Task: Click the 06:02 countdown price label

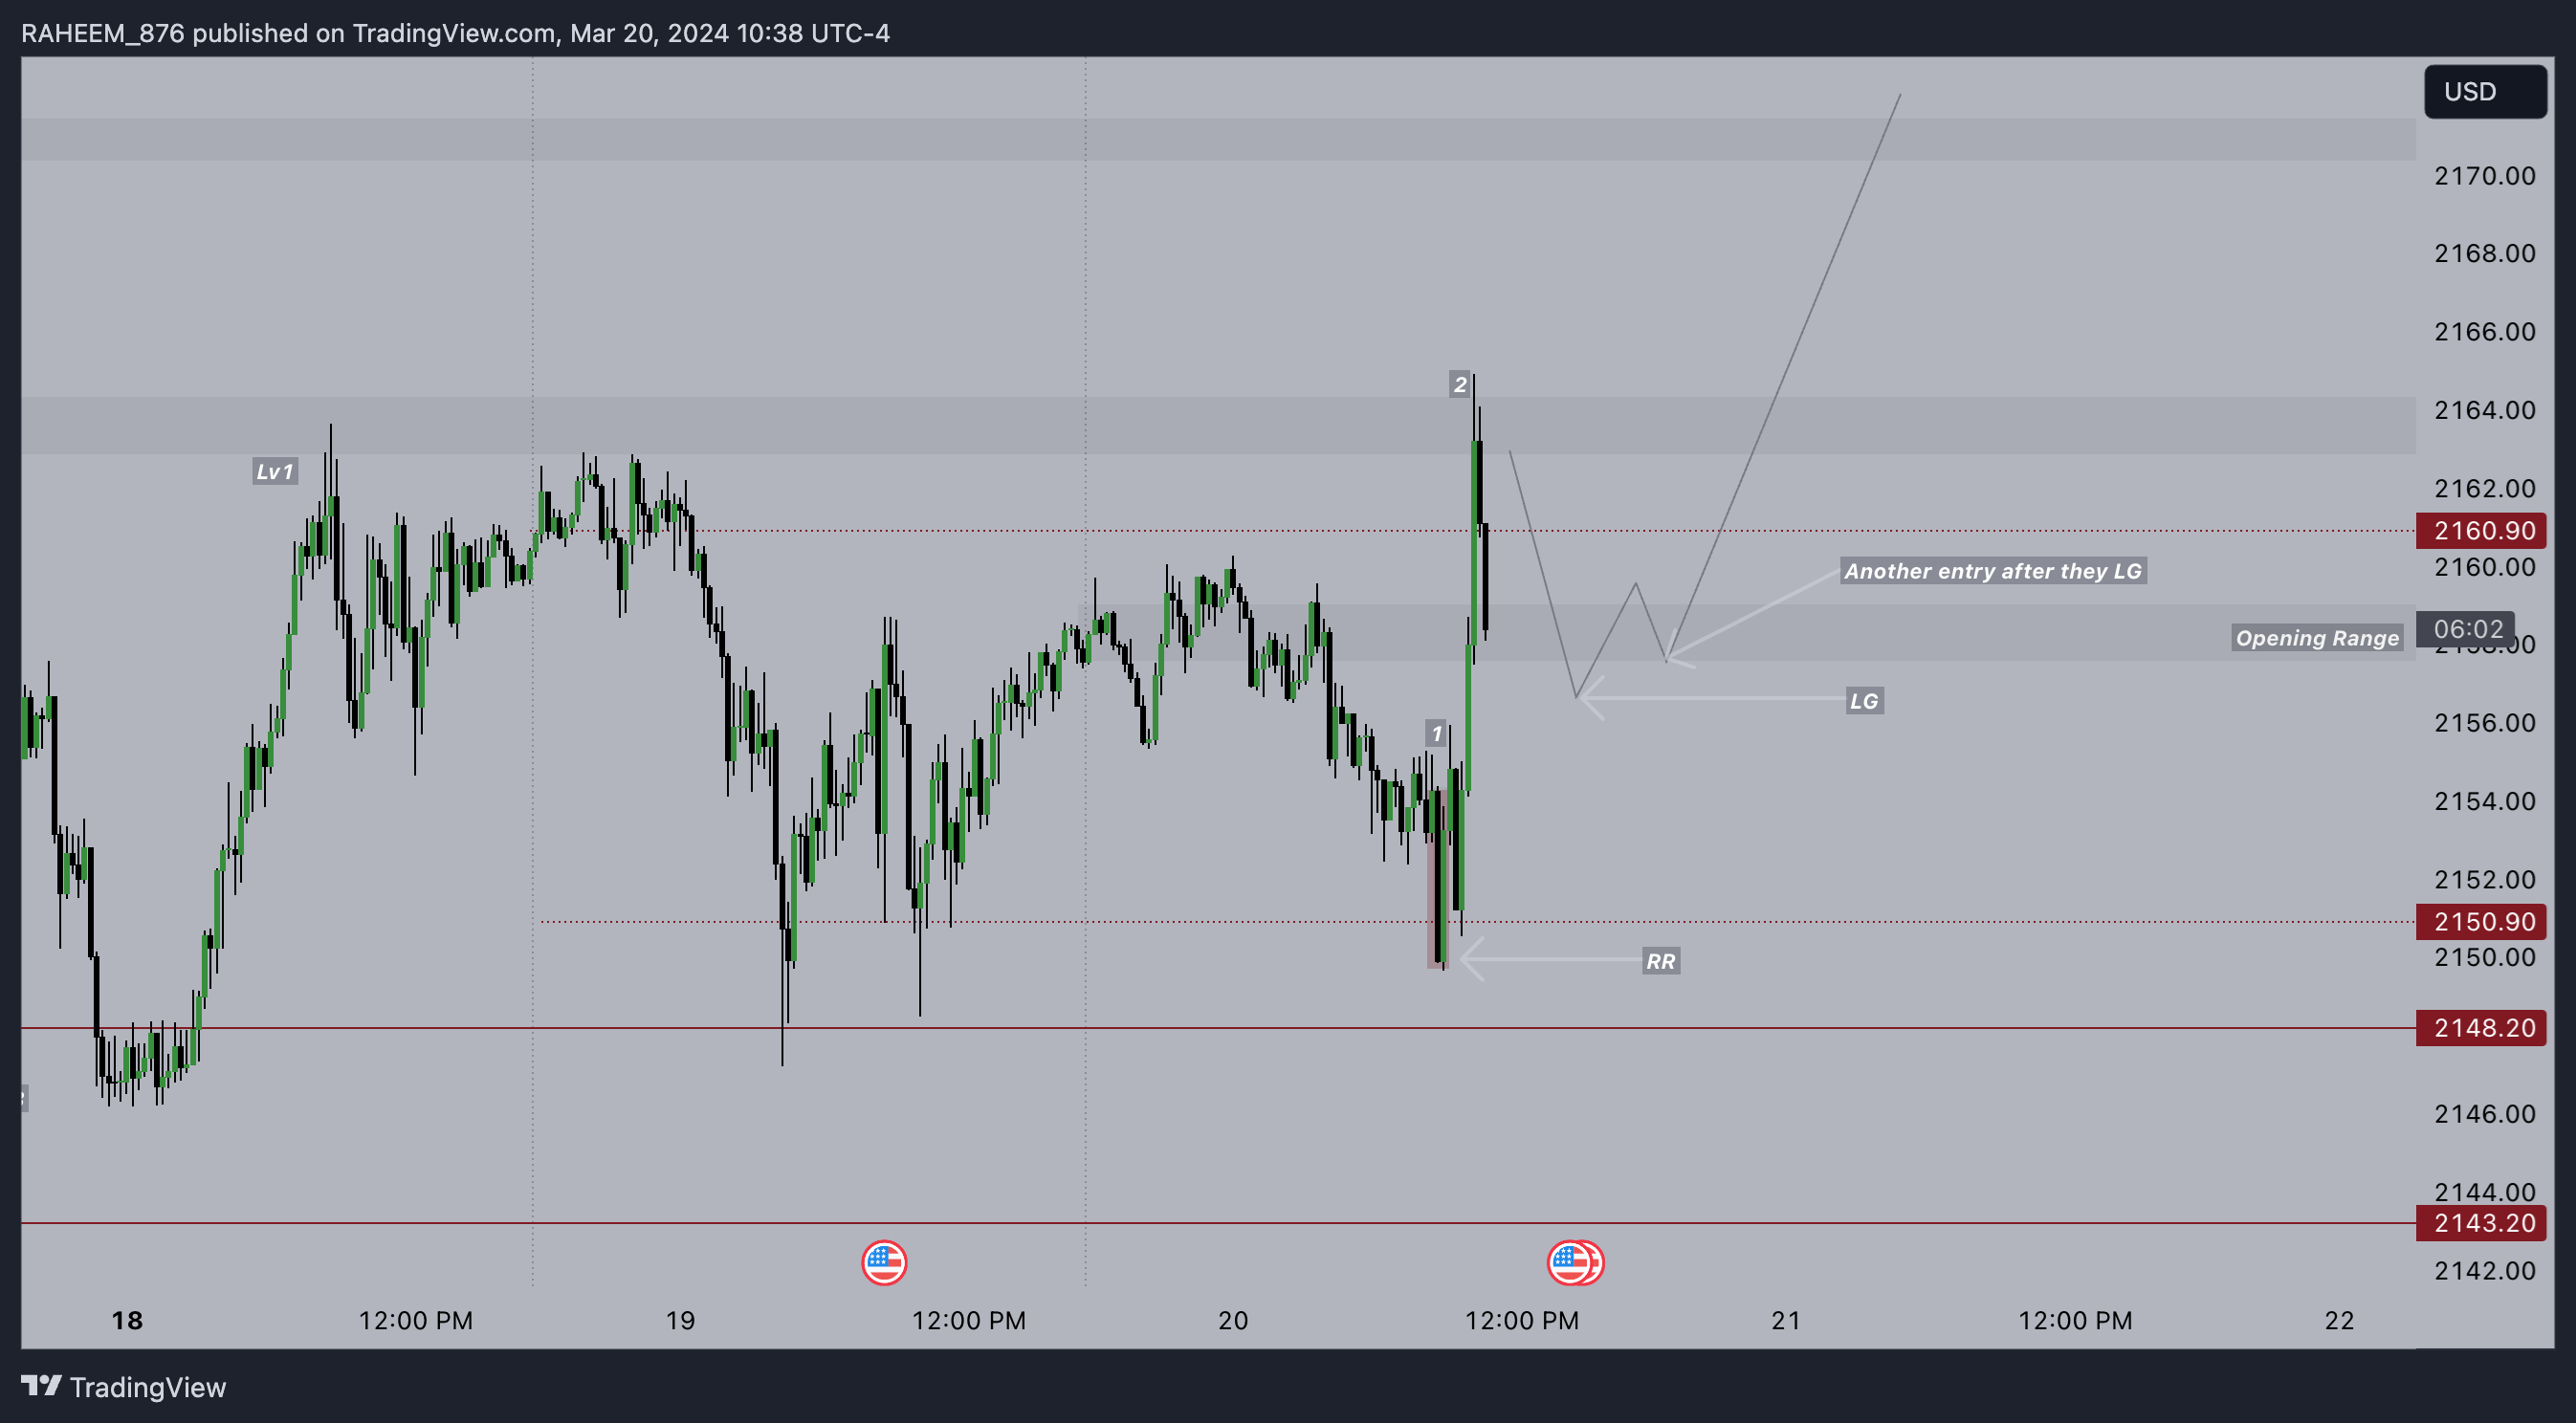Action: pos(2465,628)
